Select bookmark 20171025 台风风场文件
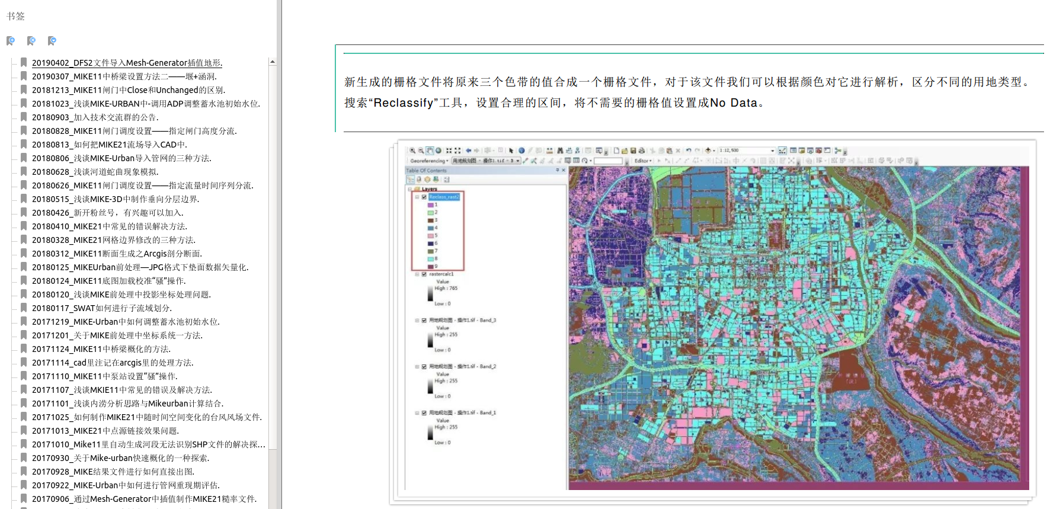This screenshot has width=1047, height=509. (x=147, y=417)
